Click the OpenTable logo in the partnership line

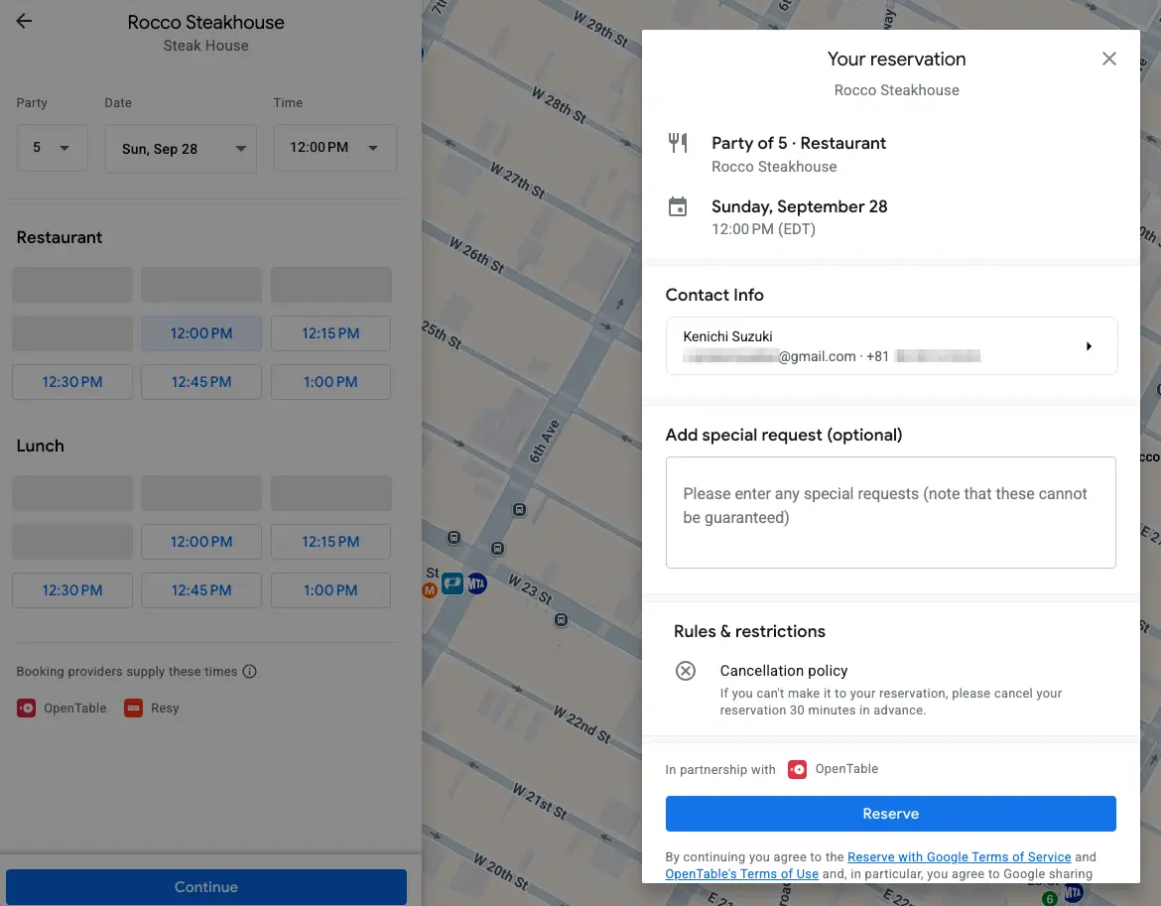pyautogui.click(x=798, y=769)
